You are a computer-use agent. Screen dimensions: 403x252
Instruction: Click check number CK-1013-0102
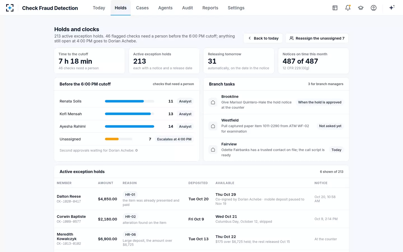(x=69, y=244)
